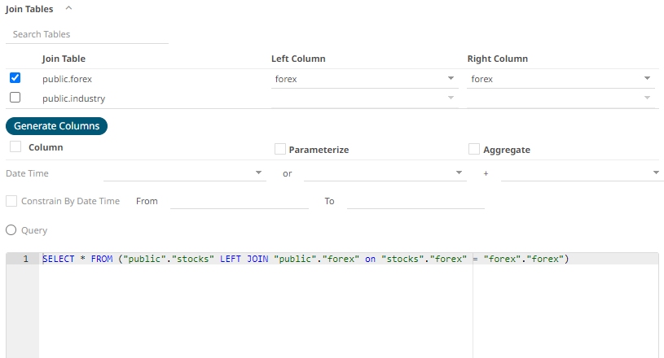Open the first Date Time dropdown
The height and width of the screenshot is (358, 664).
click(184, 173)
